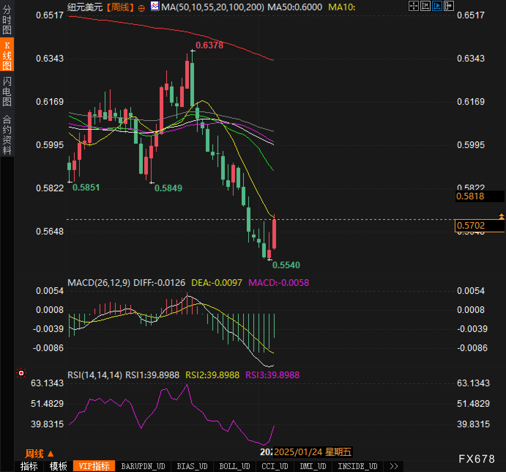Switch to 分时图 view in sidebar
This screenshot has width=506, height=472.
[x=7, y=20]
